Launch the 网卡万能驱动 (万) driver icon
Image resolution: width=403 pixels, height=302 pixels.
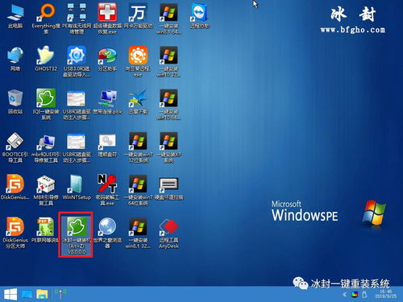(x=138, y=16)
